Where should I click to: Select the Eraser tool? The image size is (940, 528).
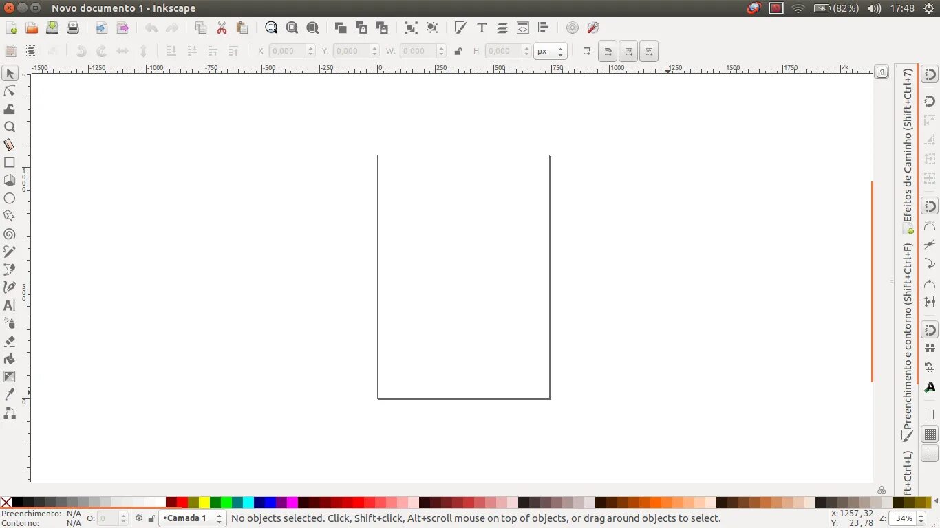tap(10, 341)
